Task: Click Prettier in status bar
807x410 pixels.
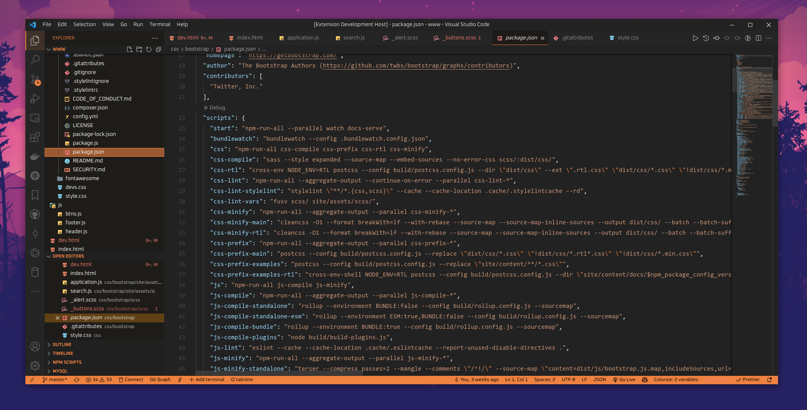Action: (748, 379)
